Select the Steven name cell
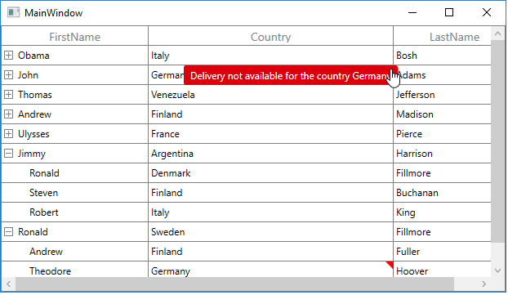508x295 pixels. tap(75, 193)
